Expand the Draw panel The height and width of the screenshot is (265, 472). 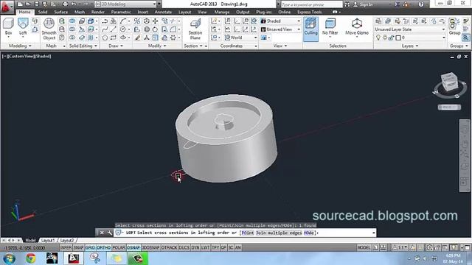[116, 46]
